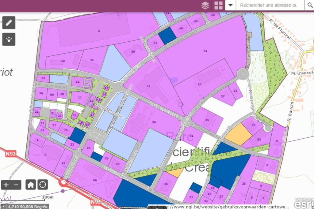Select parcel number 49
The image size is (314, 209).
(181, 28)
